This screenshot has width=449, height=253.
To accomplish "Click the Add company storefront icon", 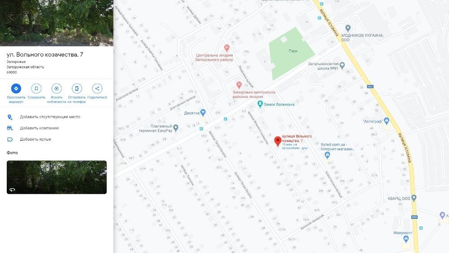I will [10, 128].
